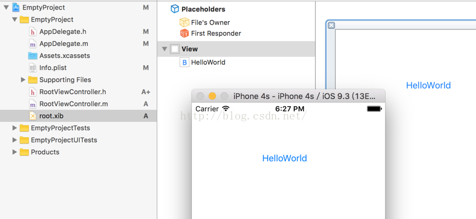Collapse the EmptyProject folder group
The image size is (476, 219).
pyautogui.click(x=15, y=20)
